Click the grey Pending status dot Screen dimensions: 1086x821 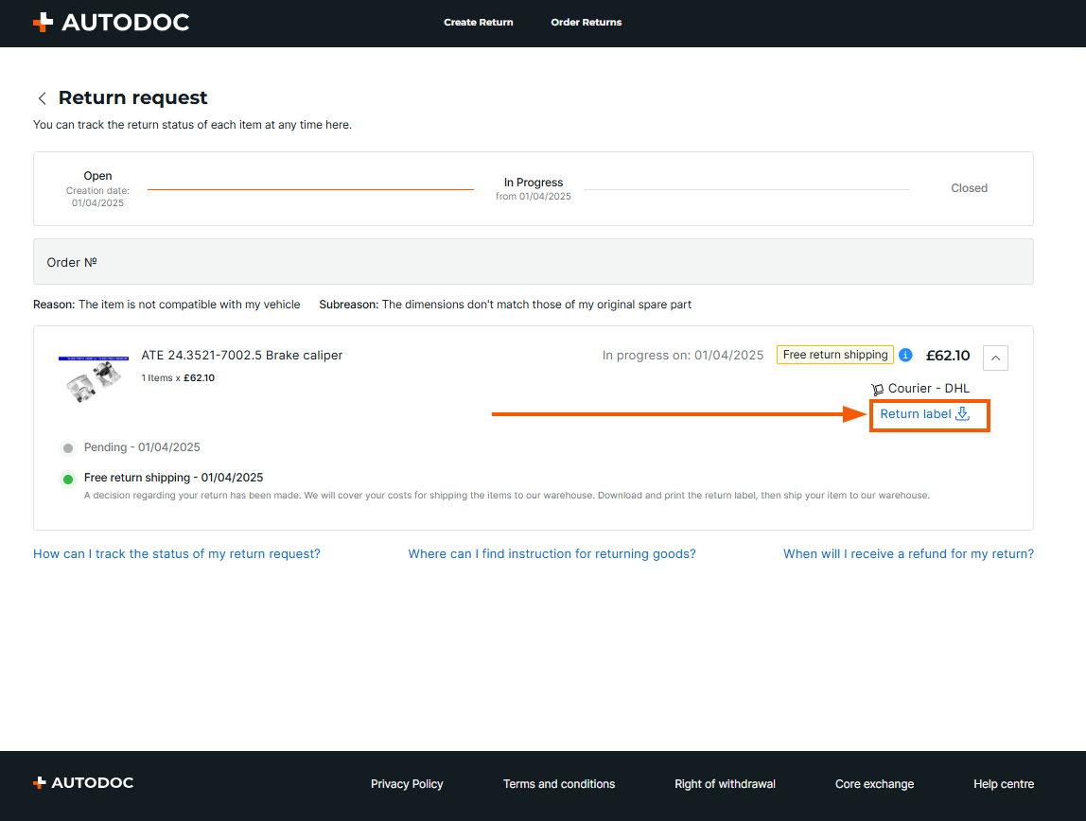[x=68, y=448]
